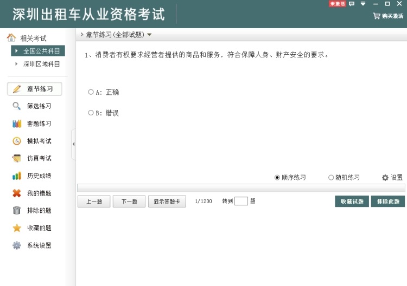Click the star icon for 收藏的题
The image size is (407, 286).
[x=17, y=228]
